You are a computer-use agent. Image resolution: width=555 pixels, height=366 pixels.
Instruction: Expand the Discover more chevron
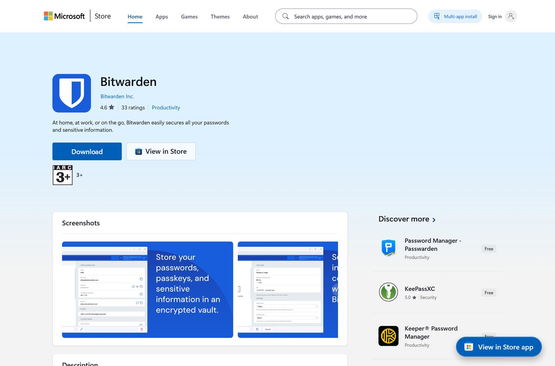[434, 220]
